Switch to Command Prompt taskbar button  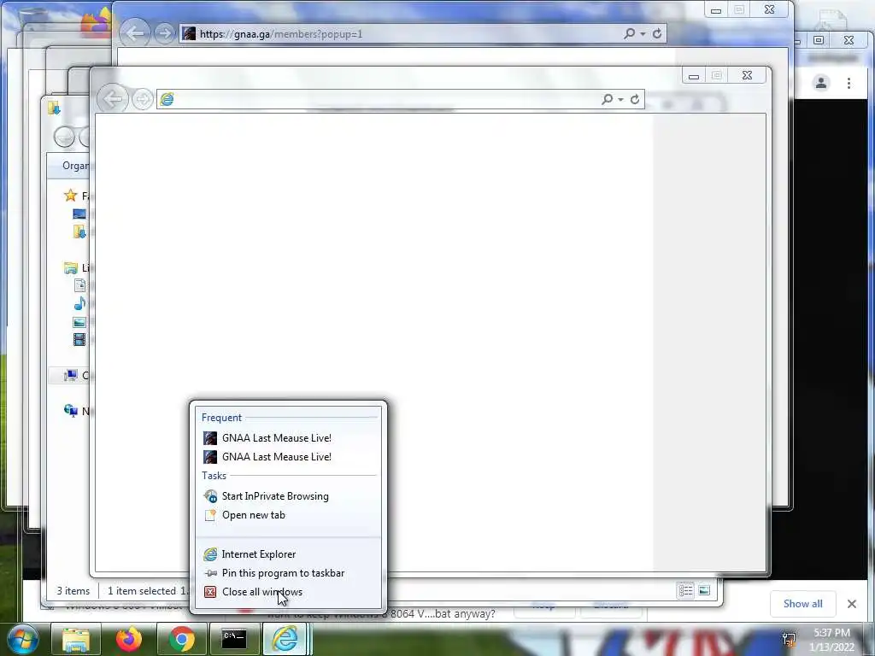234,639
